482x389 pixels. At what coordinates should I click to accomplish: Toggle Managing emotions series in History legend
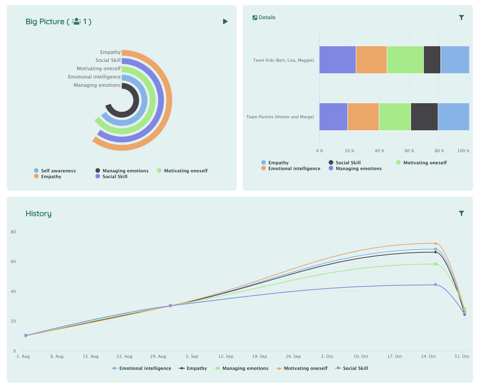tap(242, 368)
